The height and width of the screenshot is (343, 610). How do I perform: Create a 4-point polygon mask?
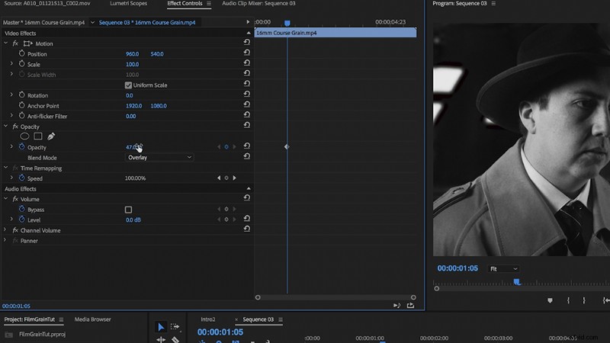coord(37,136)
